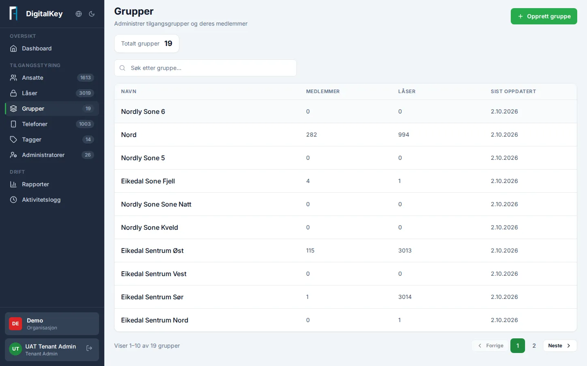Select Eikedal Sentrum Øst group
This screenshot has width=587, height=366.
[x=346, y=251]
